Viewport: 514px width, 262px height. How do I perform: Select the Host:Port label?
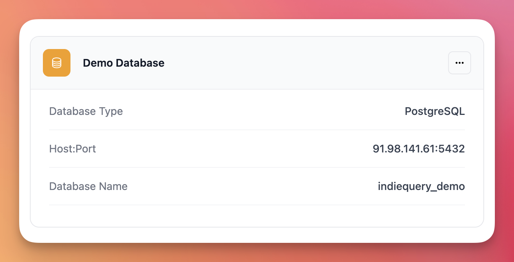pyautogui.click(x=72, y=149)
